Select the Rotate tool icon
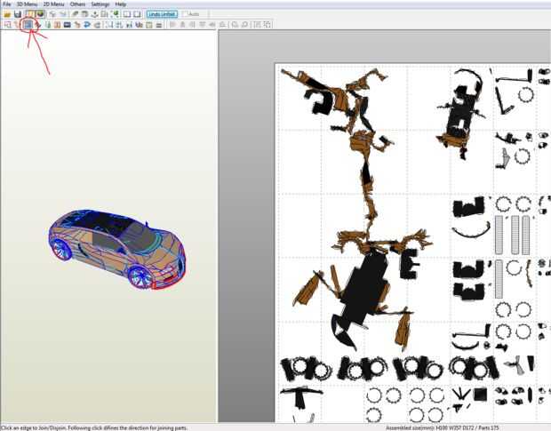The height and width of the screenshot is (431, 551). (x=17, y=25)
